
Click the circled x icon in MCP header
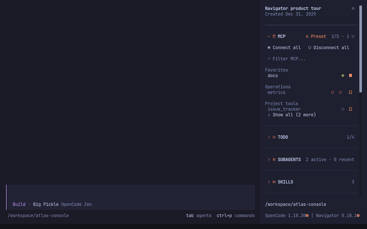[353, 36]
